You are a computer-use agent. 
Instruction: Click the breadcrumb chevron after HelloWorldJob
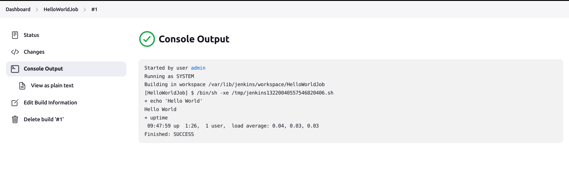(85, 9)
